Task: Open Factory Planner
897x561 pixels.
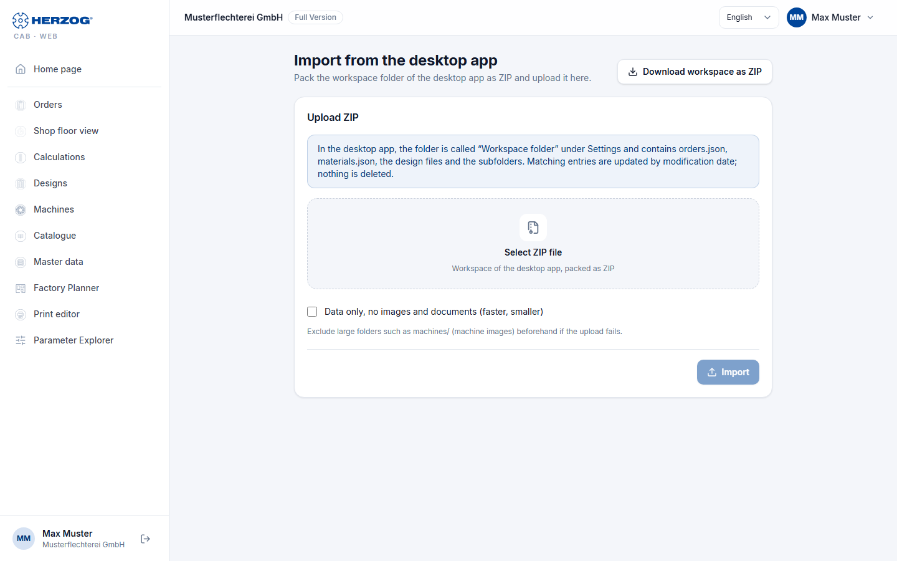Action: (x=84, y=288)
